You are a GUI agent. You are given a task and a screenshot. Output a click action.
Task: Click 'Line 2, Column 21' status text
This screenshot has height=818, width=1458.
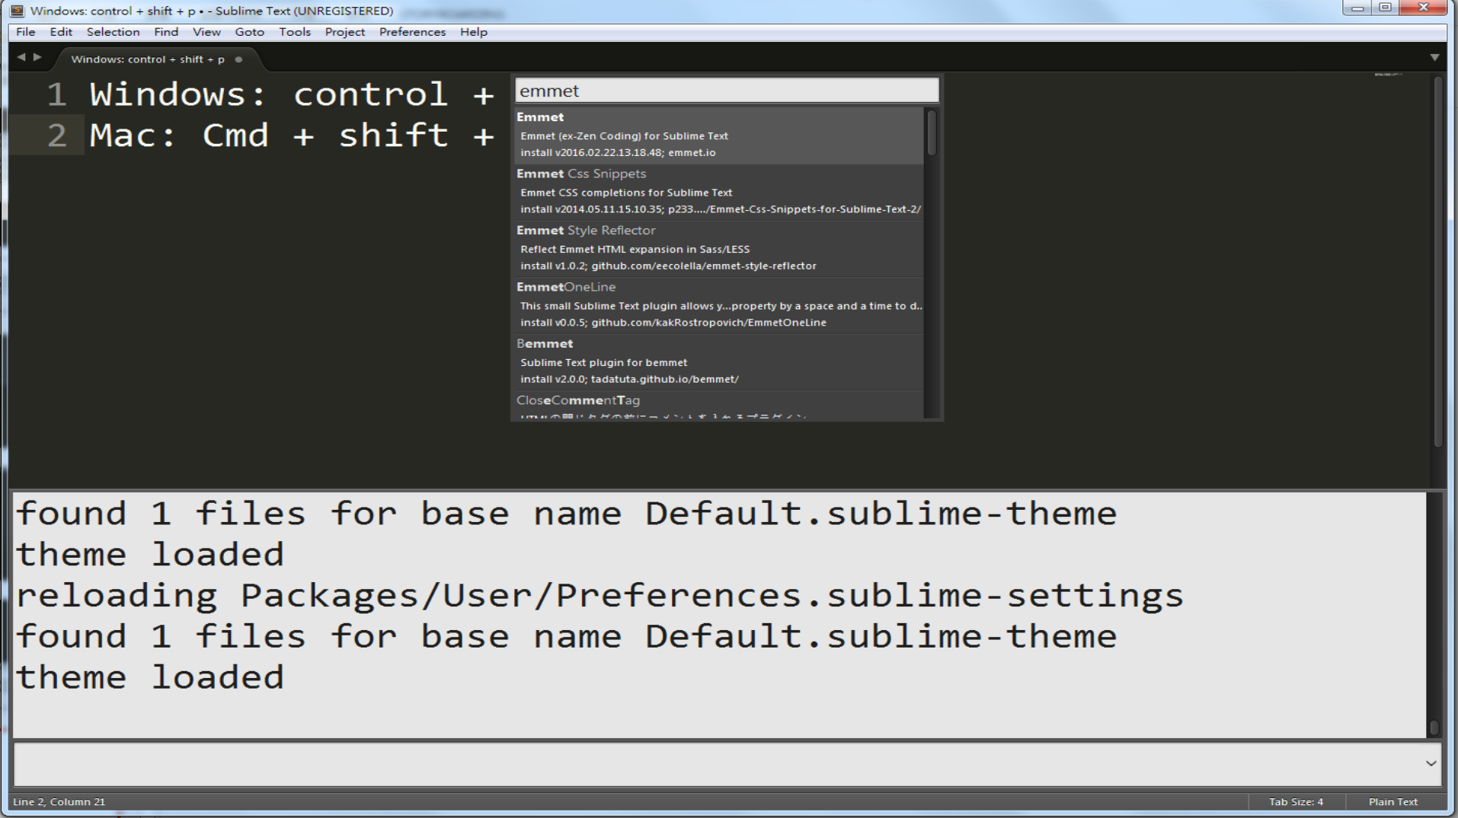(59, 801)
